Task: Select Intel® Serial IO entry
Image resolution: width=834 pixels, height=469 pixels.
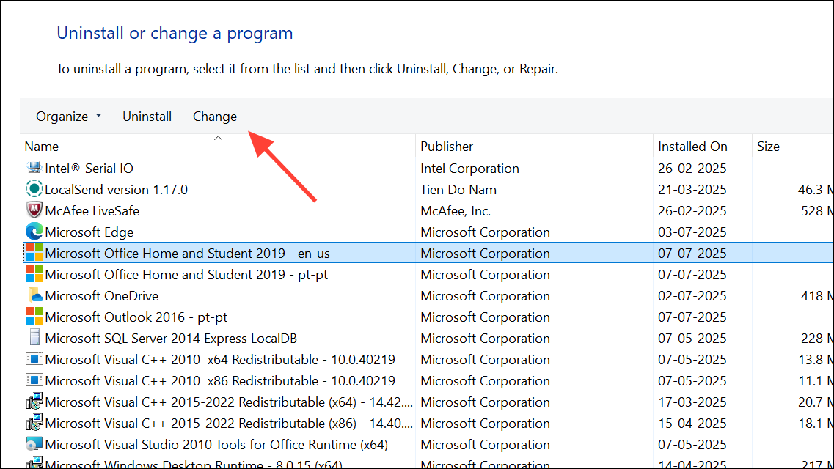Action: click(89, 169)
